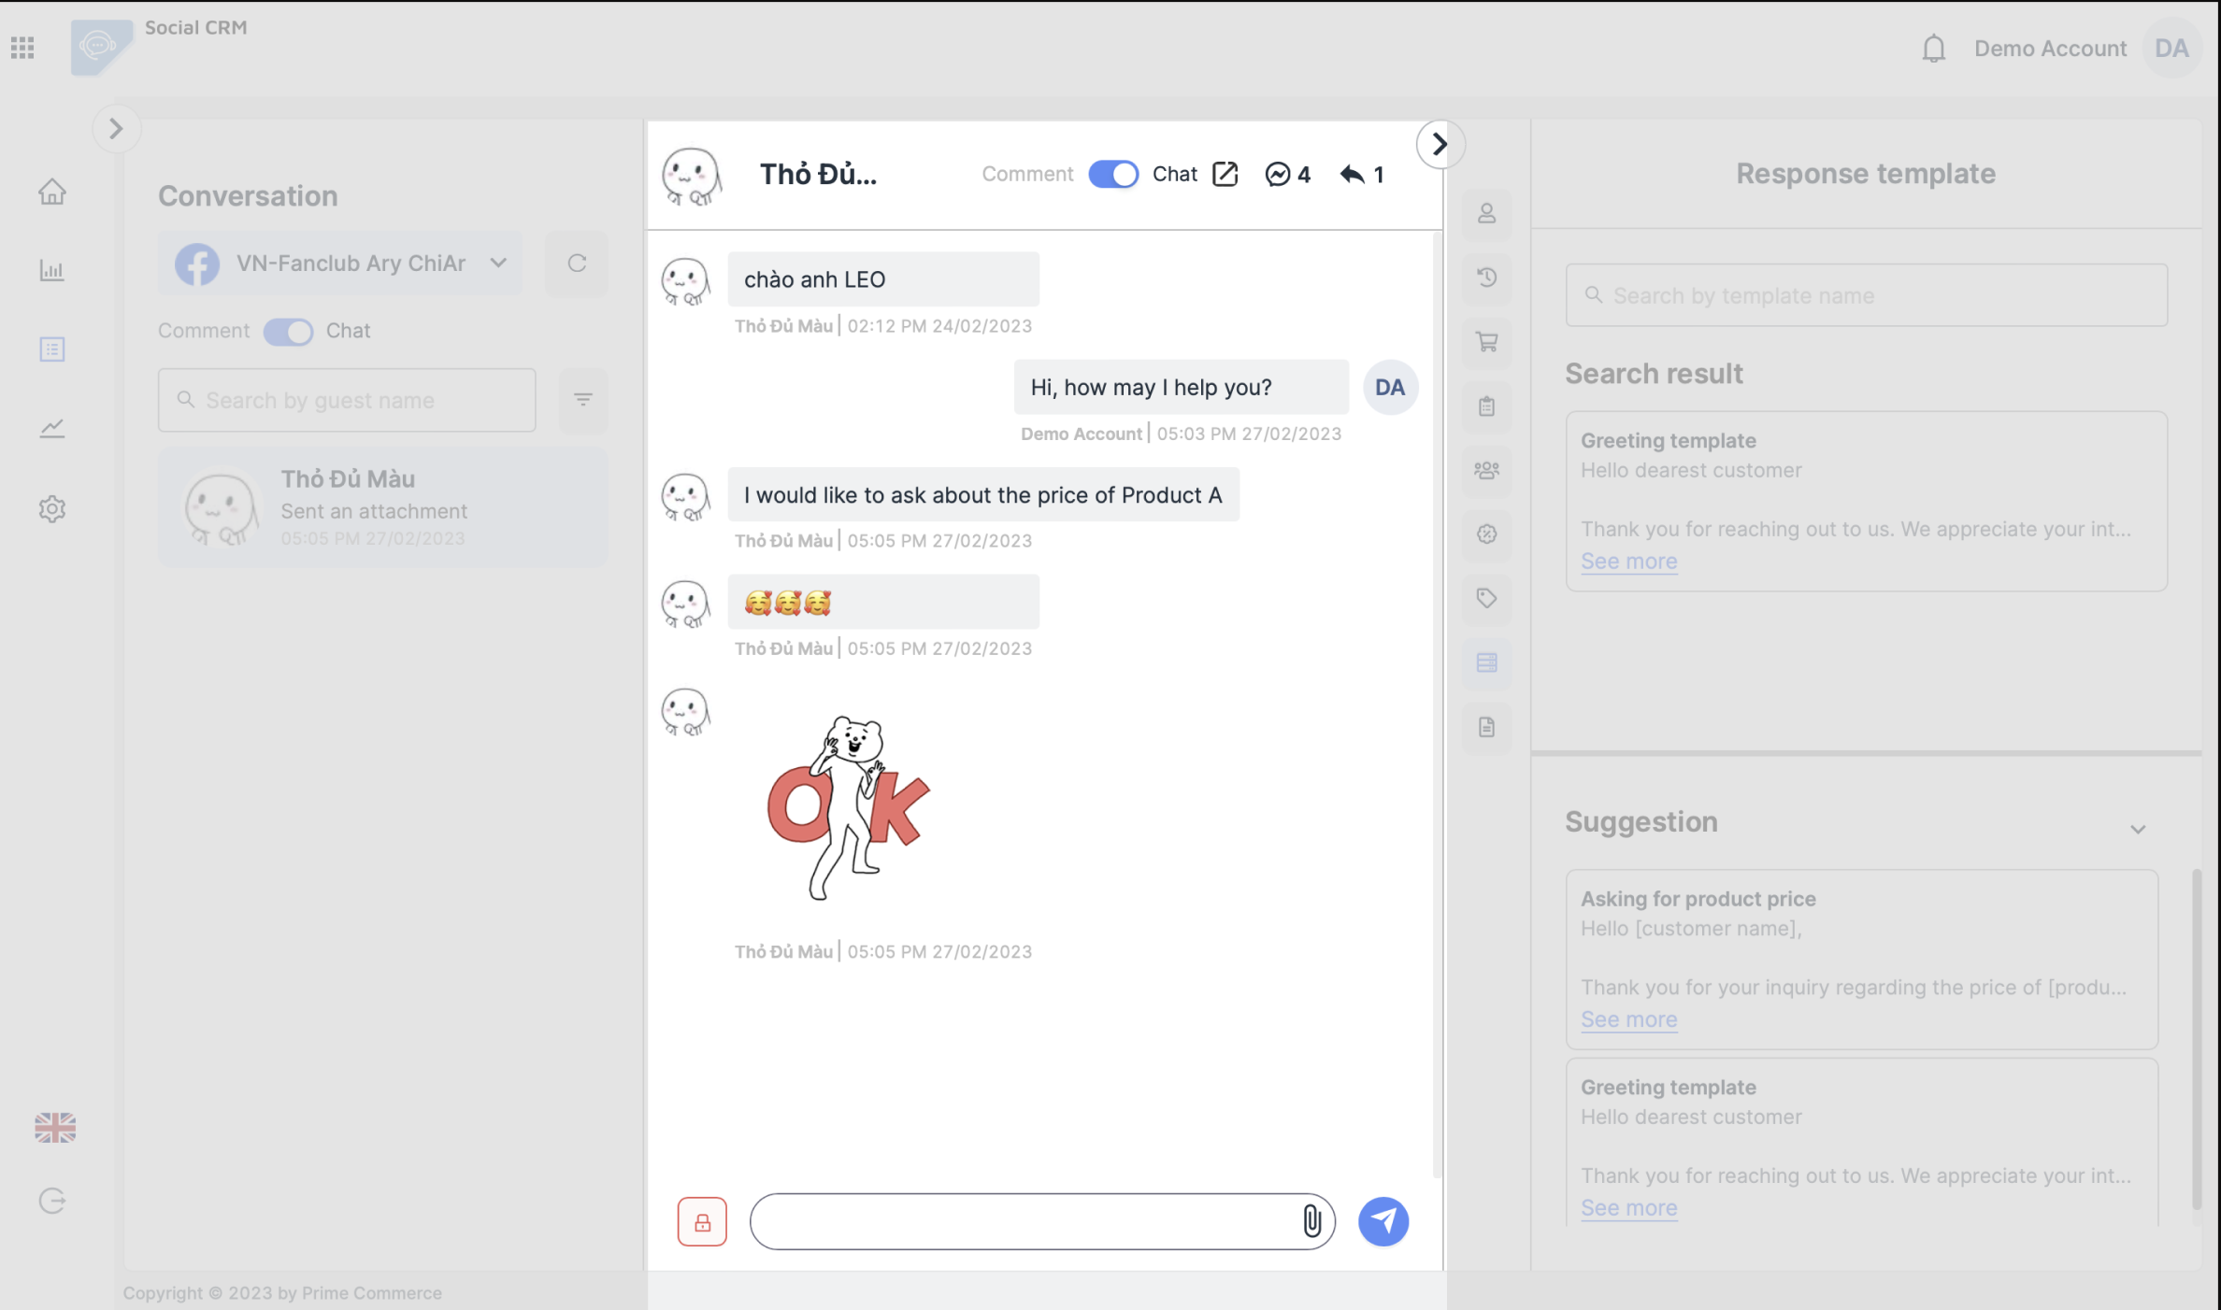Toggle Comment/Chat switch in chat header
Viewport: 2221px width, 1310px height.
[x=1112, y=175]
